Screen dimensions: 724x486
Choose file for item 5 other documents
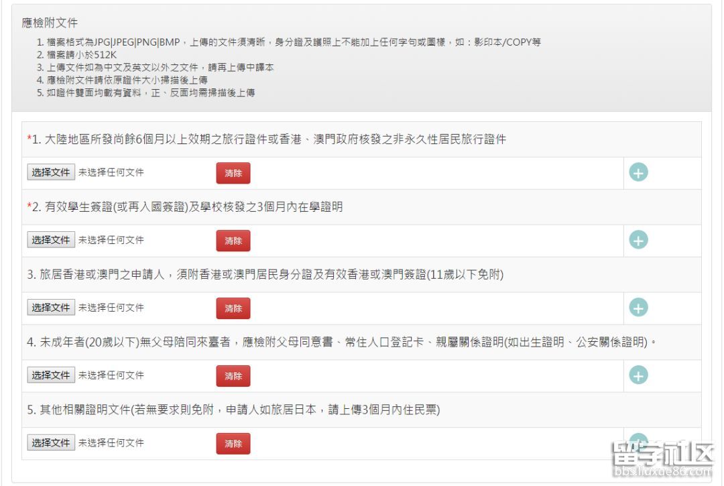click(51, 443)
